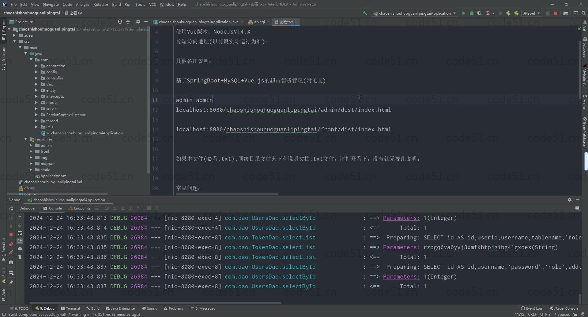
Task: Open application.yml in project tree
Action: click(x=54, y=176)
